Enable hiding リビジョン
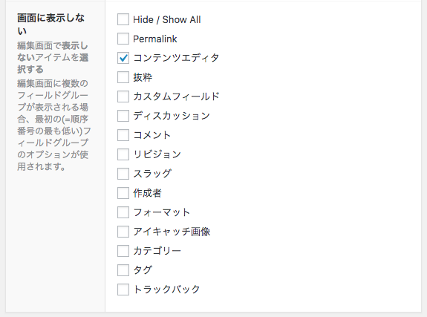The height and width of the screenshot is (317, 427). pos(123,154)
